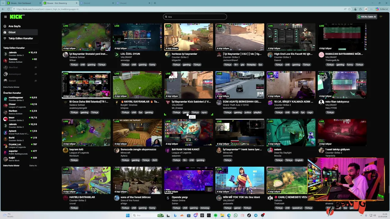Open rootthegamer recommended channel
This screenshot has width=390, height=219.
20,99
